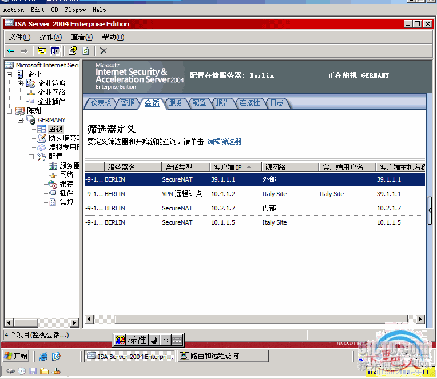The image size is (437, 379).
Task: Switch to the 配置 tab
Action: pos(199,103)
